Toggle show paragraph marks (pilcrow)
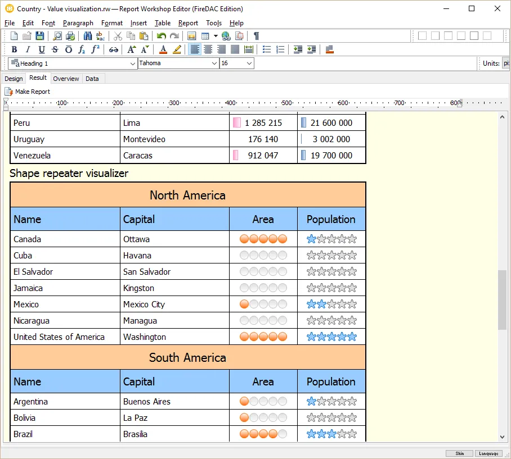Screen dimensions: 511x459 pyautogui.click(x=256, y=36)
